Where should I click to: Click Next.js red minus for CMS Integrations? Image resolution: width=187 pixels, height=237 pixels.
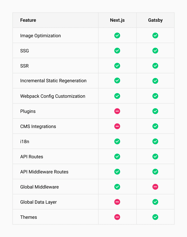[117, 126]
